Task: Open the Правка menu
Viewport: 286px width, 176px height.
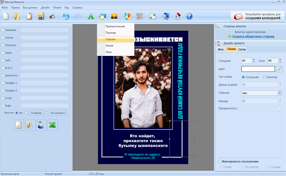Action: (x=15, y=7)
